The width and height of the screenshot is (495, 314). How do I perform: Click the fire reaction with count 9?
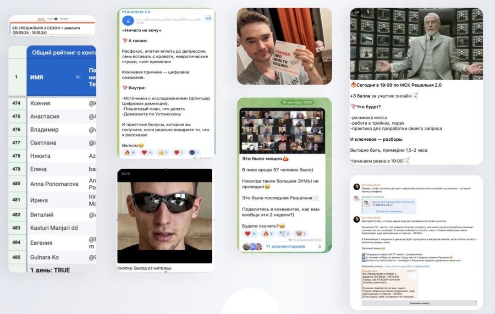[267, 233]
